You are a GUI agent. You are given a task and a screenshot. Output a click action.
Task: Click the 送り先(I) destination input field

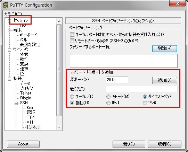141,89
